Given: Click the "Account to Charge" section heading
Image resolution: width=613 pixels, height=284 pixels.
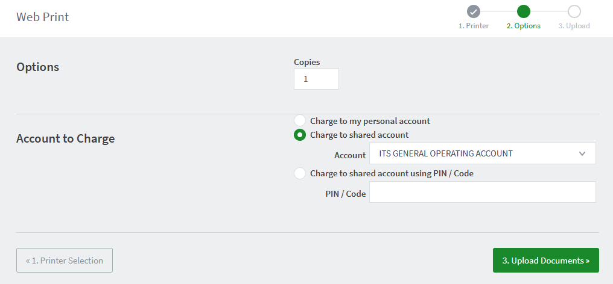Looking at the screenshot, I should tap(65, 139).
